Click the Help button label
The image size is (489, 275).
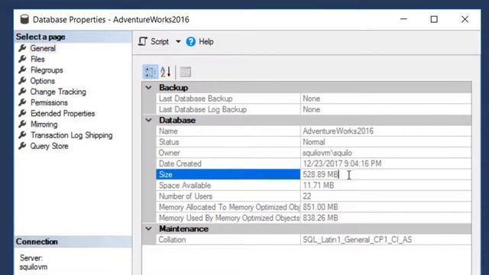(206, 41)
